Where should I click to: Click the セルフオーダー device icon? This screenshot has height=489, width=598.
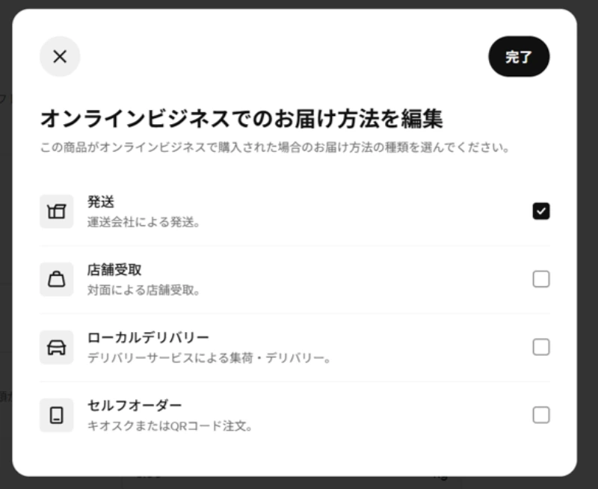[57, 415]
